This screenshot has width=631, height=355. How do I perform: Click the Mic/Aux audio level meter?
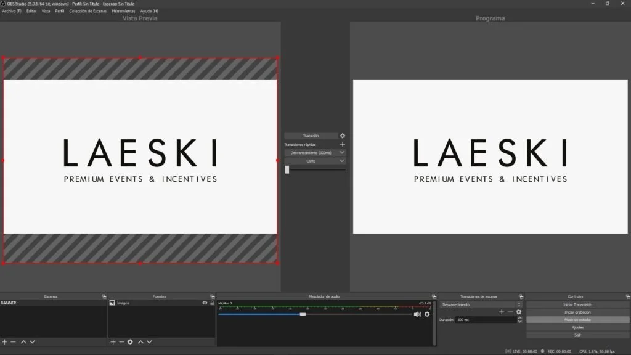(324, 308)
